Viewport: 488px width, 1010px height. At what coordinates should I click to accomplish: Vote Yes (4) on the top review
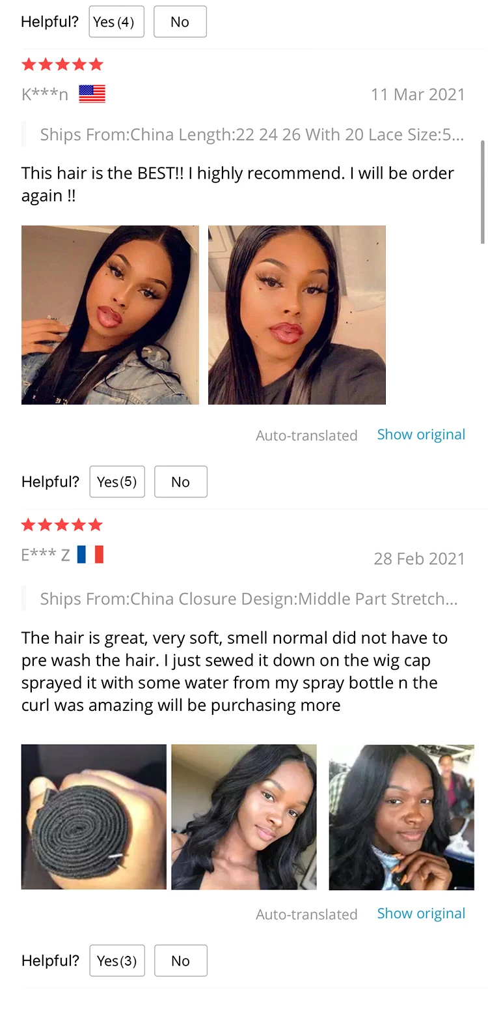pyautogui.click(x=116, y=22)
